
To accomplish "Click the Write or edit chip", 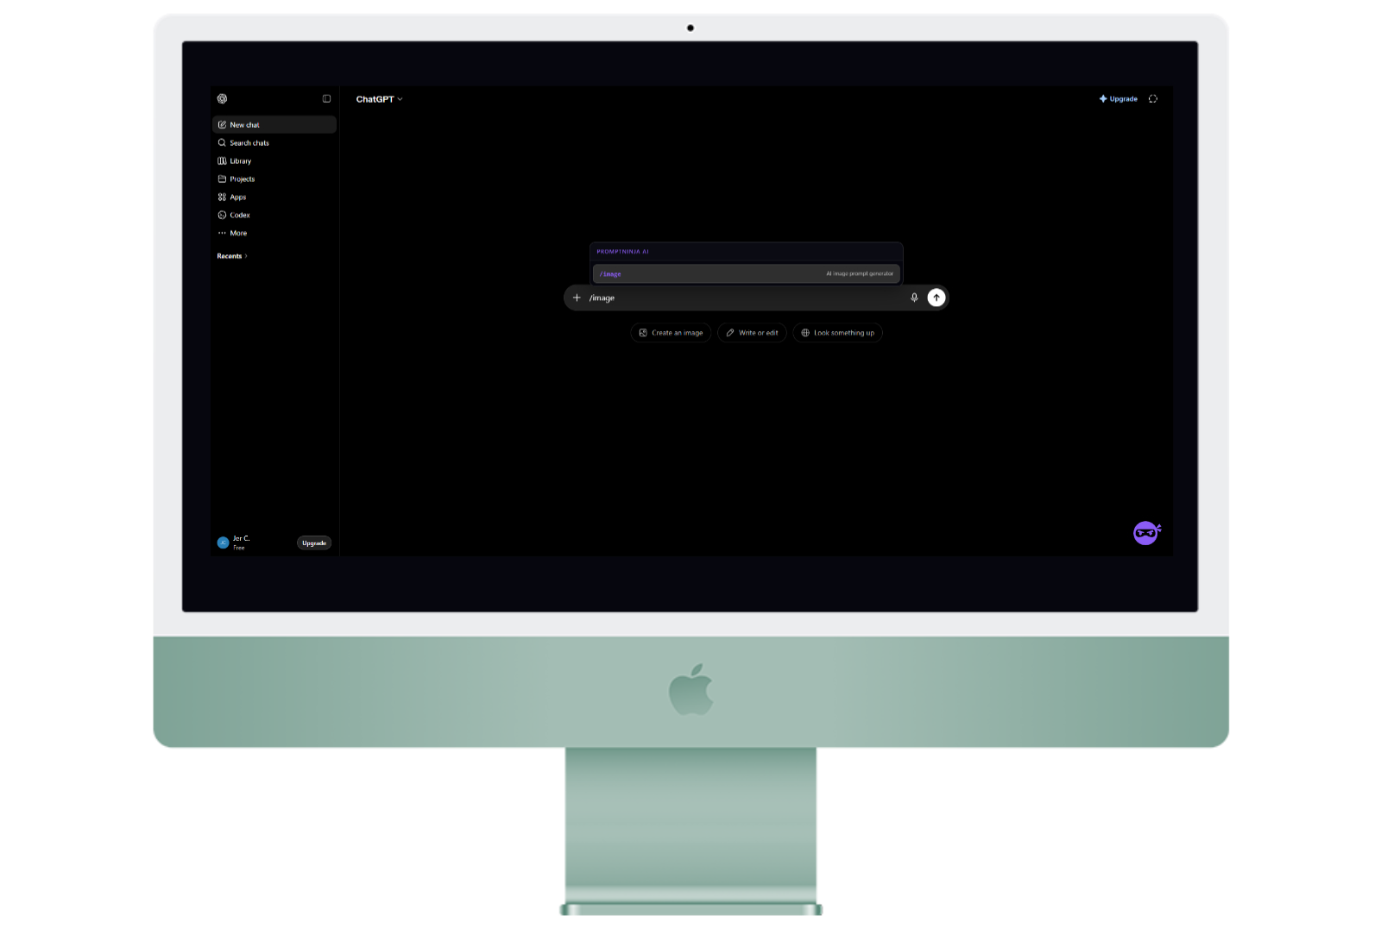I will pyautogui.click(x=752, y=333).
